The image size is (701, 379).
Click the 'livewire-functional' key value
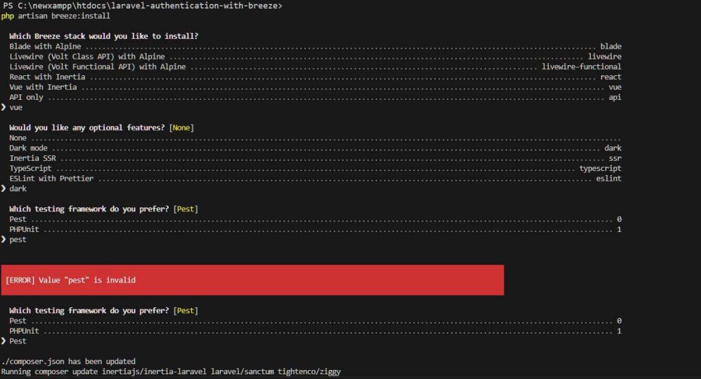582,67
